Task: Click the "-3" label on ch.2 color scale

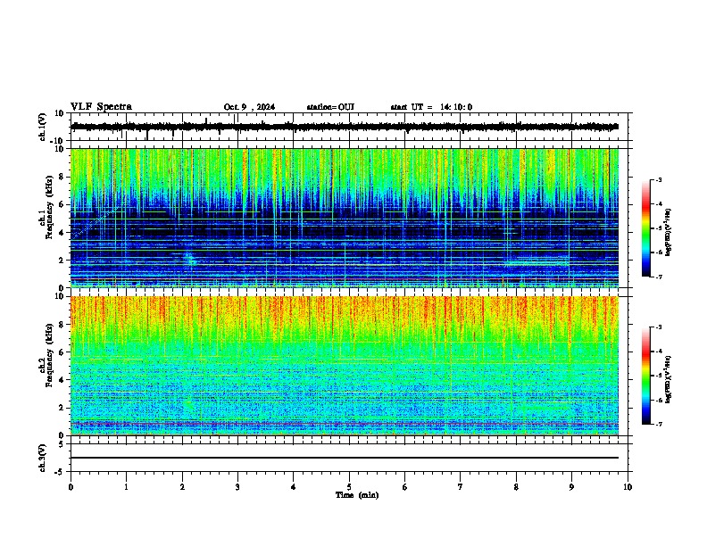Action: tap(658, 327)
